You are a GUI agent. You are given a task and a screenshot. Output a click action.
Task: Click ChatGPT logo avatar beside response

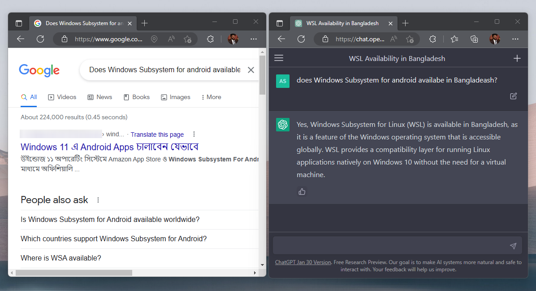pyautogui.click(x=283, y=125)
